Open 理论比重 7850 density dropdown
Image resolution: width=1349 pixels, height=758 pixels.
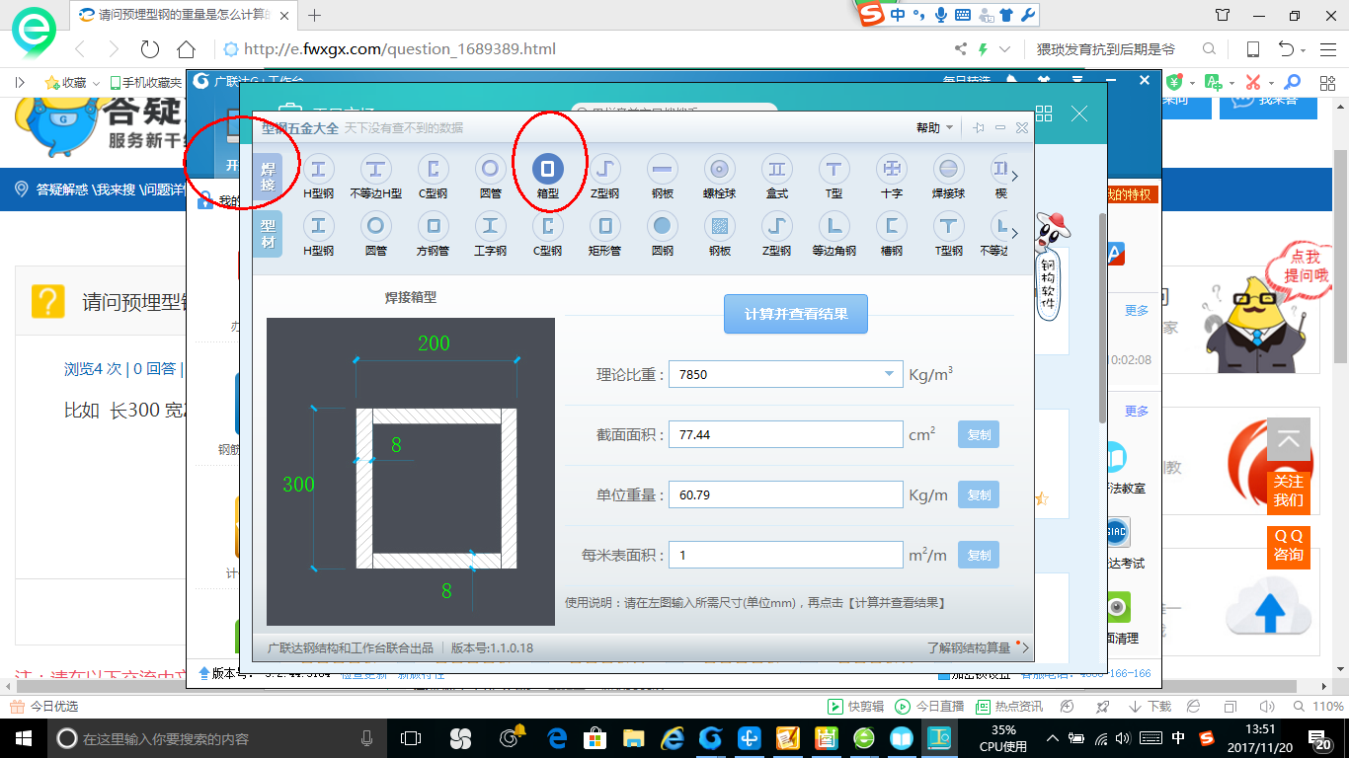coord(889,374)
